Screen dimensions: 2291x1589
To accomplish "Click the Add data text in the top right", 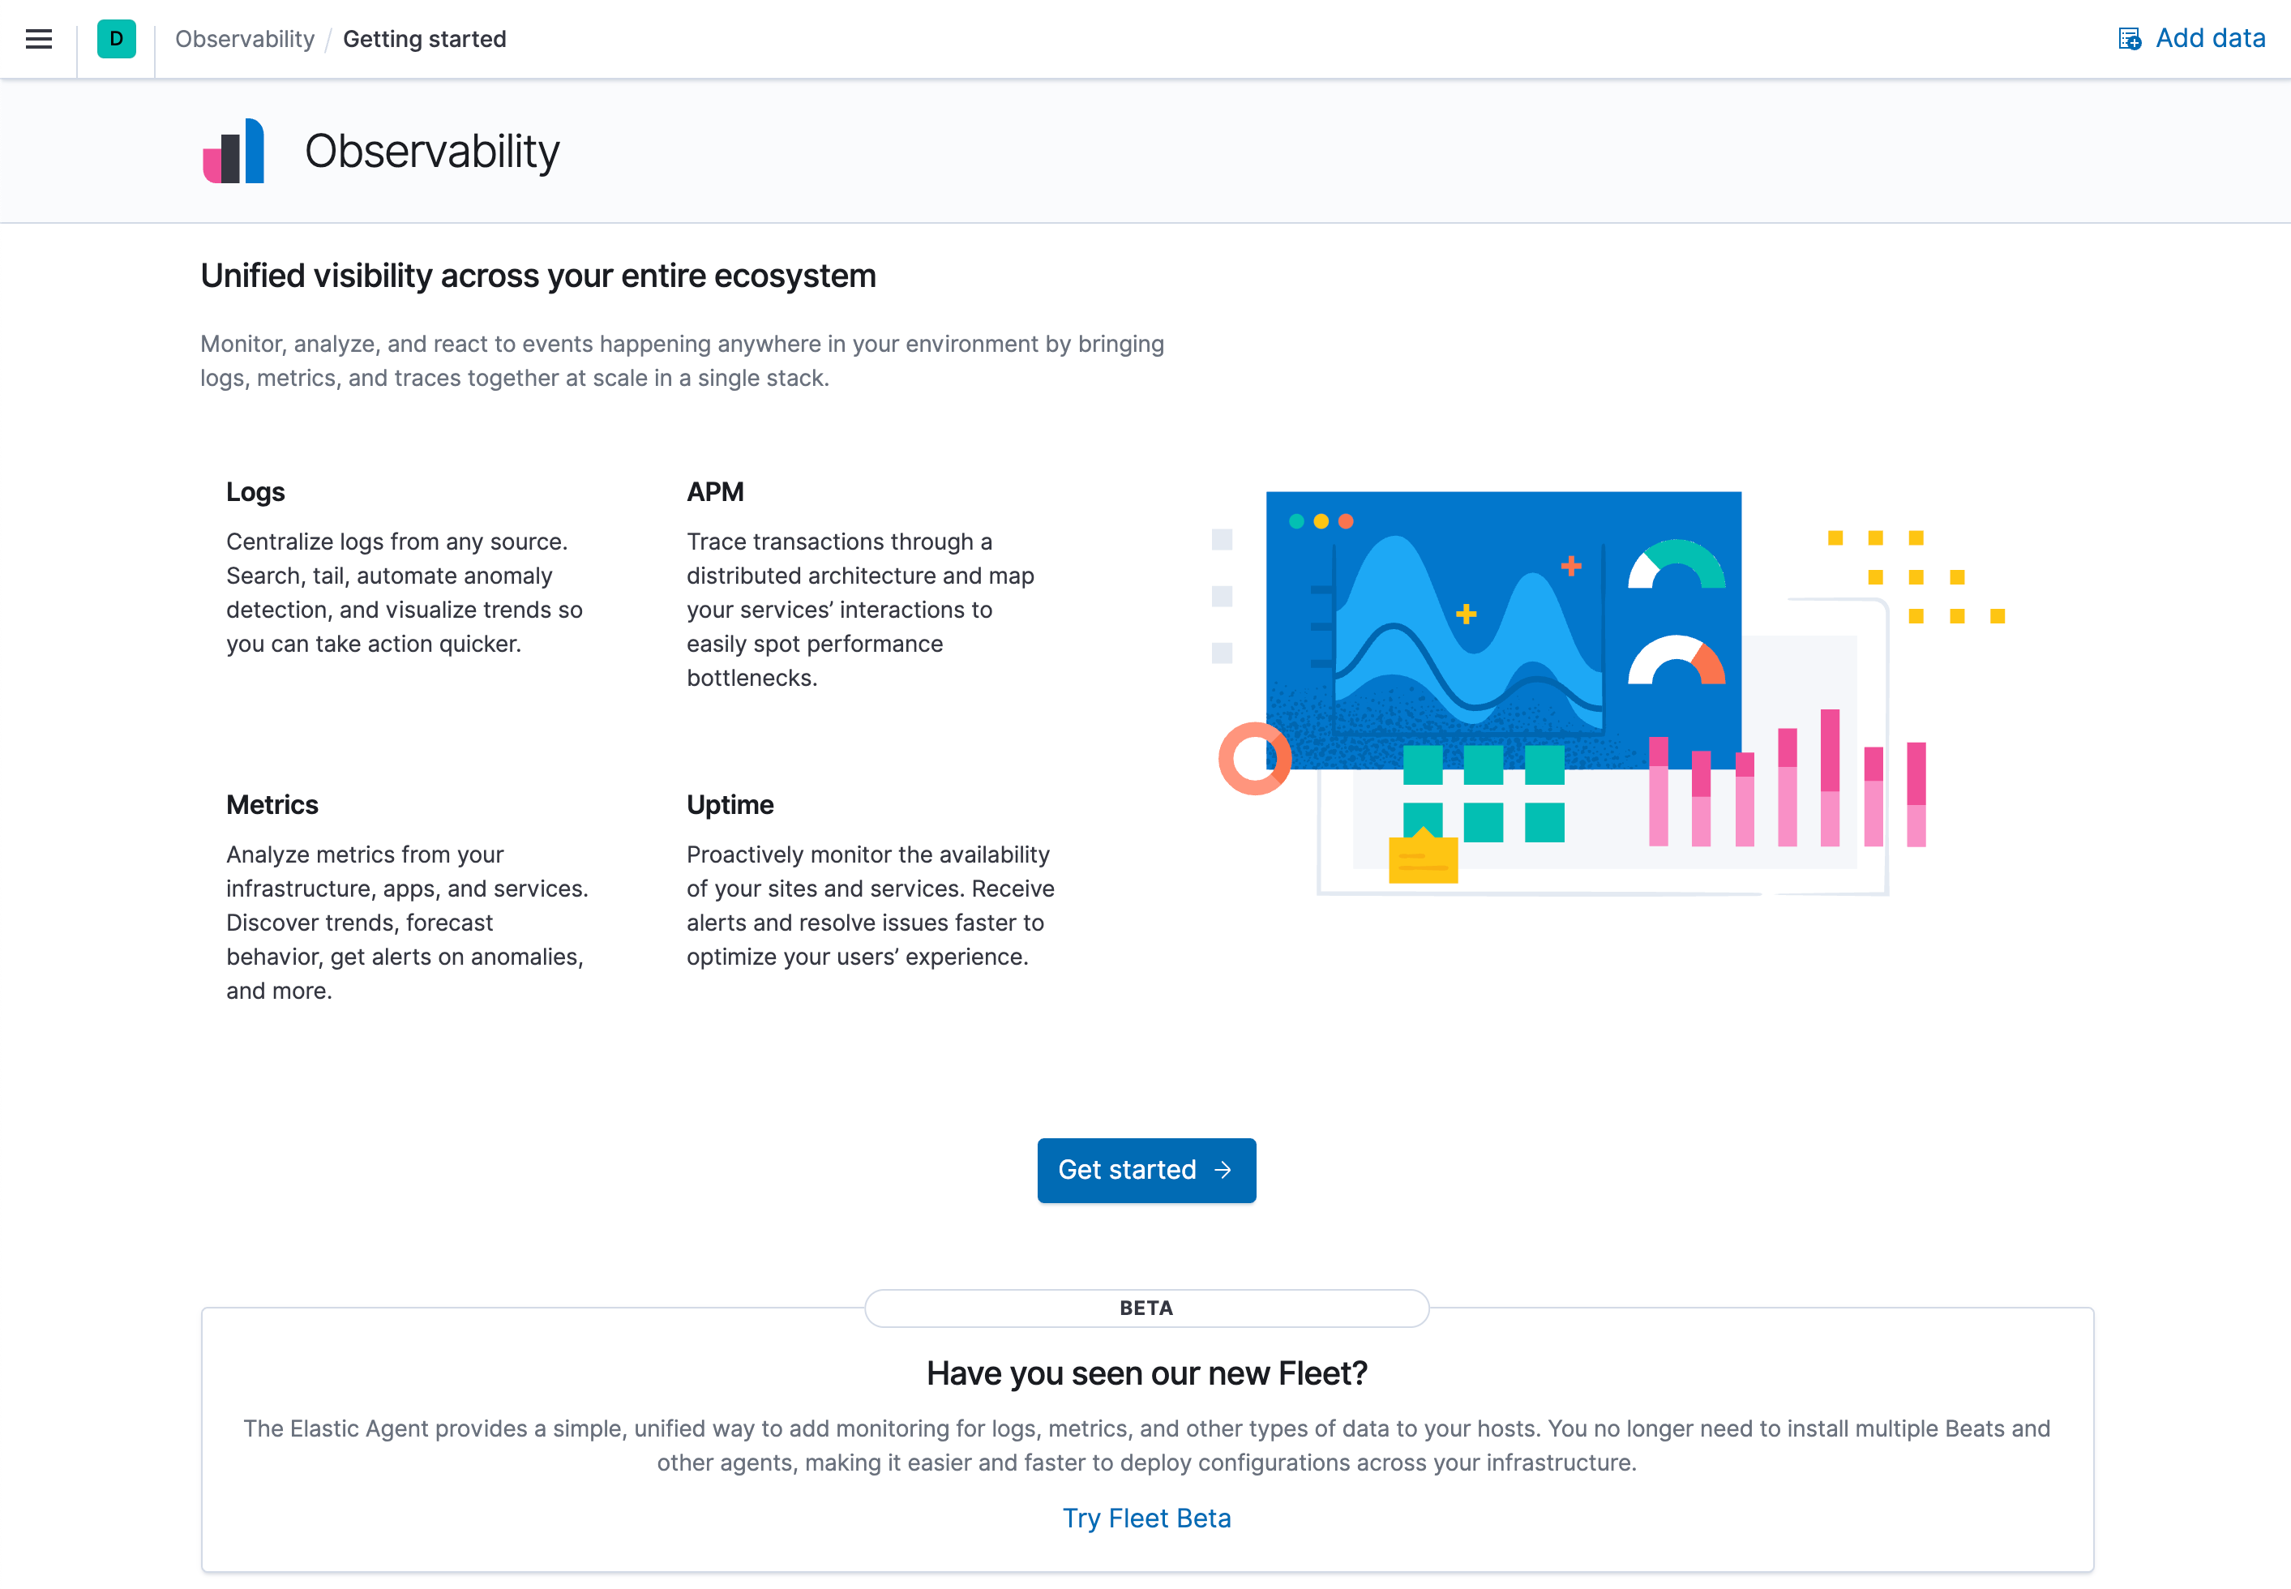I will point(2209,38).
